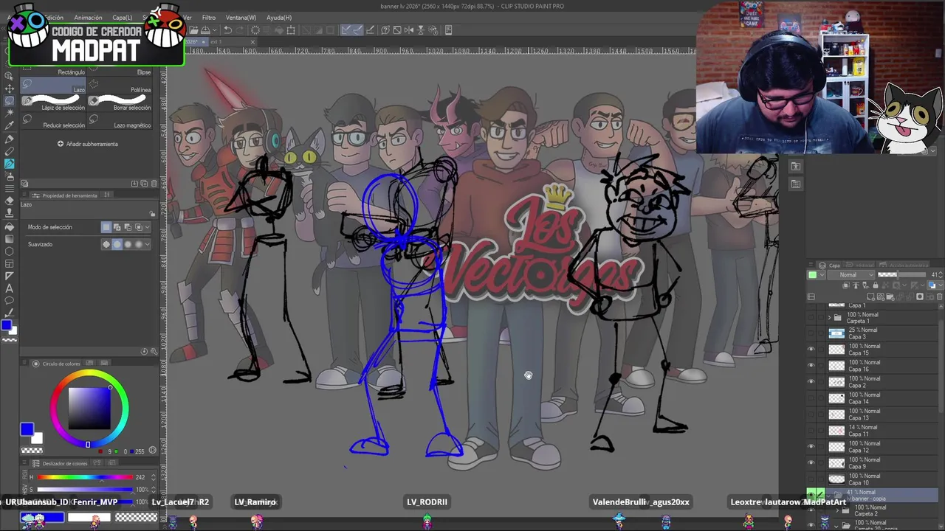Adjust the H hue color slider
Screen dimensions: 945x531
pyautogui.click(x=85, y=477)
